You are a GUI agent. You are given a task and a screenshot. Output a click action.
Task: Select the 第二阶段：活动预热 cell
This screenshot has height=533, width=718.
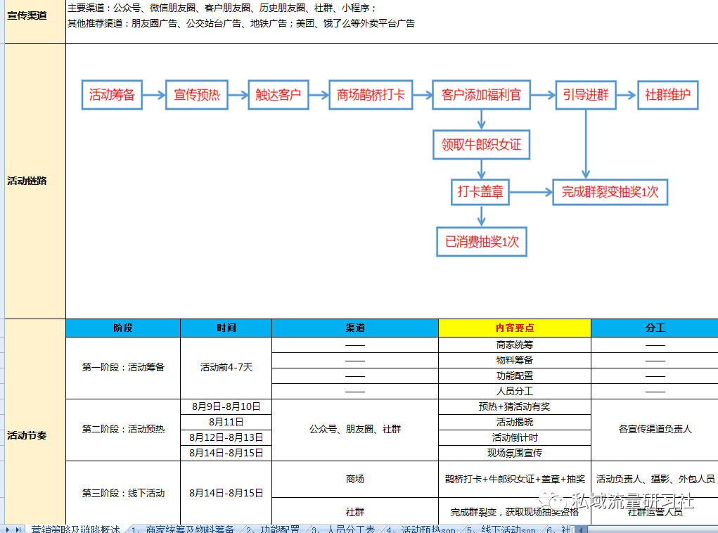pos(123,430)
